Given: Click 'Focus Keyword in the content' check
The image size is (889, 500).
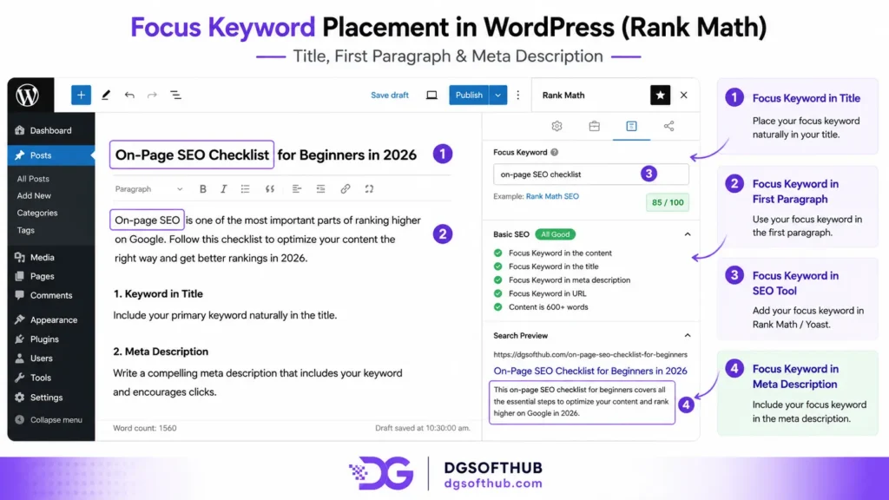Looking at the screenshot, I should pyautogui.click(x=553, y=253).
